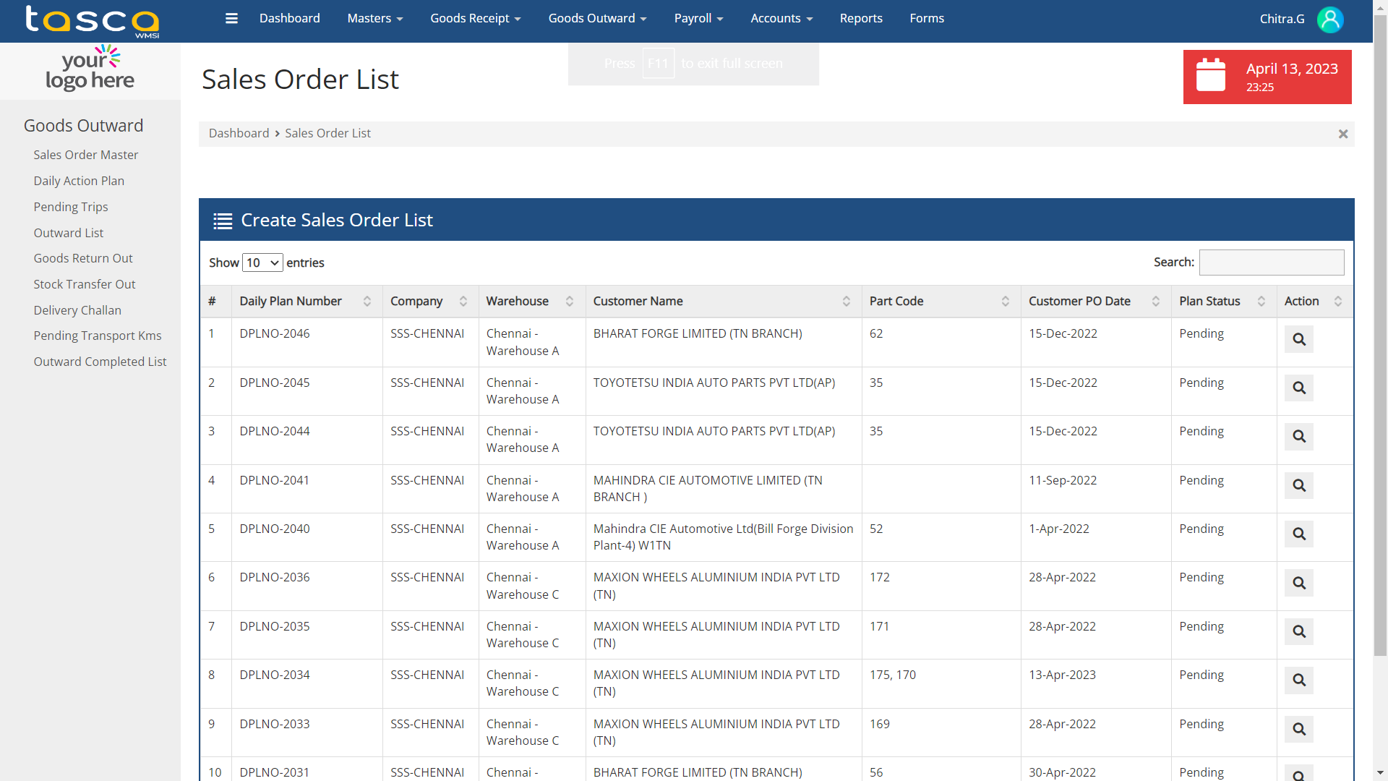
Task: Sort the table by Company column
Action: click(430, 302)
